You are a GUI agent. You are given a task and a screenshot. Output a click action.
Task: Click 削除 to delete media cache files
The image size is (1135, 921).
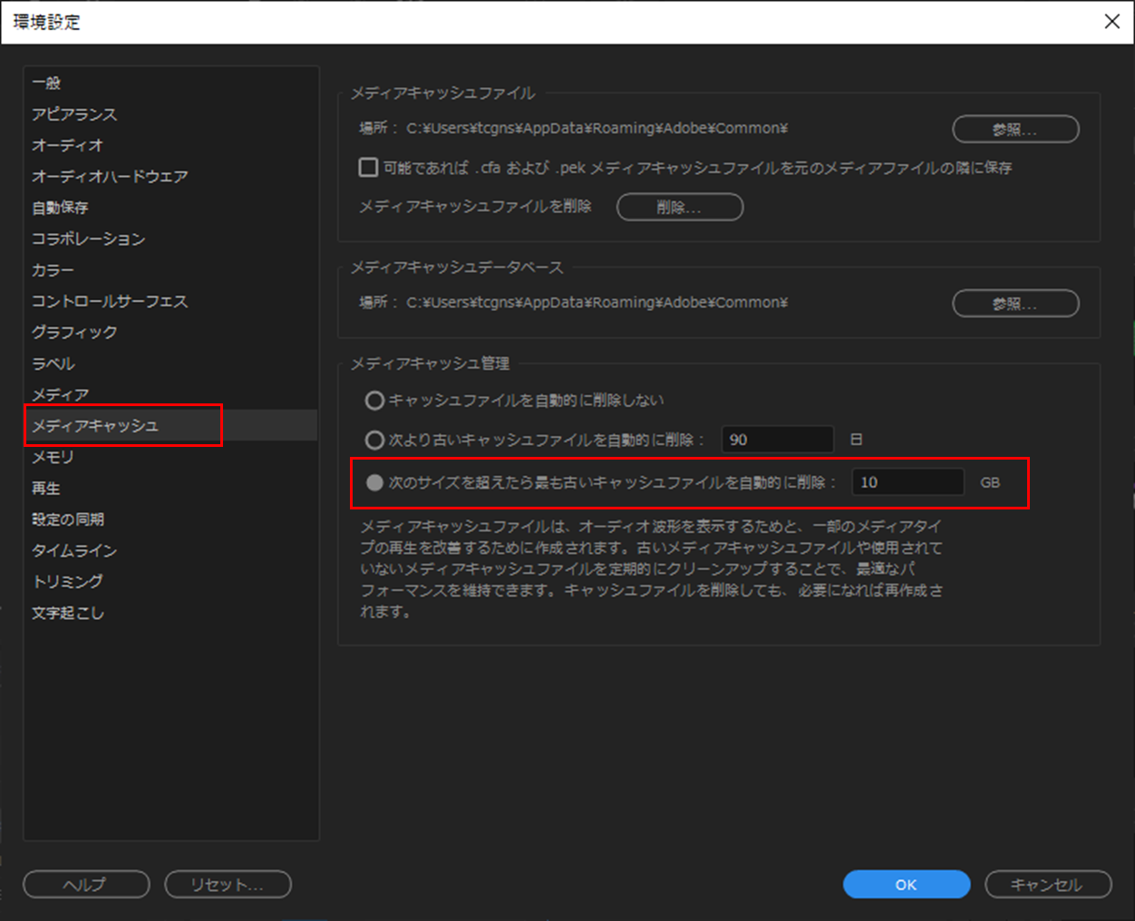[x=679, y=207]
